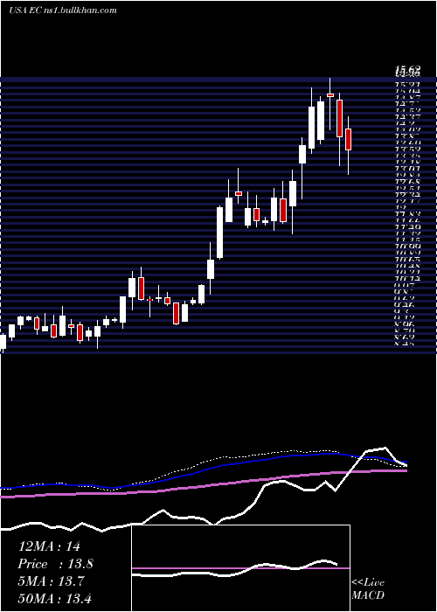The image size is (437, 612).
Task: Click the <<Live MACD label
Action: point(368,589)
